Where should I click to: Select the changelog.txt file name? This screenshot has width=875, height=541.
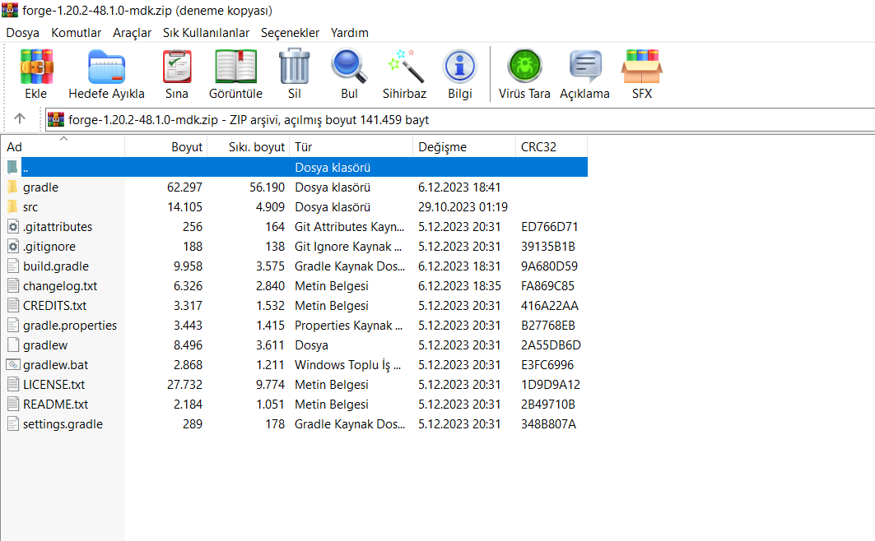coord(60,286)
